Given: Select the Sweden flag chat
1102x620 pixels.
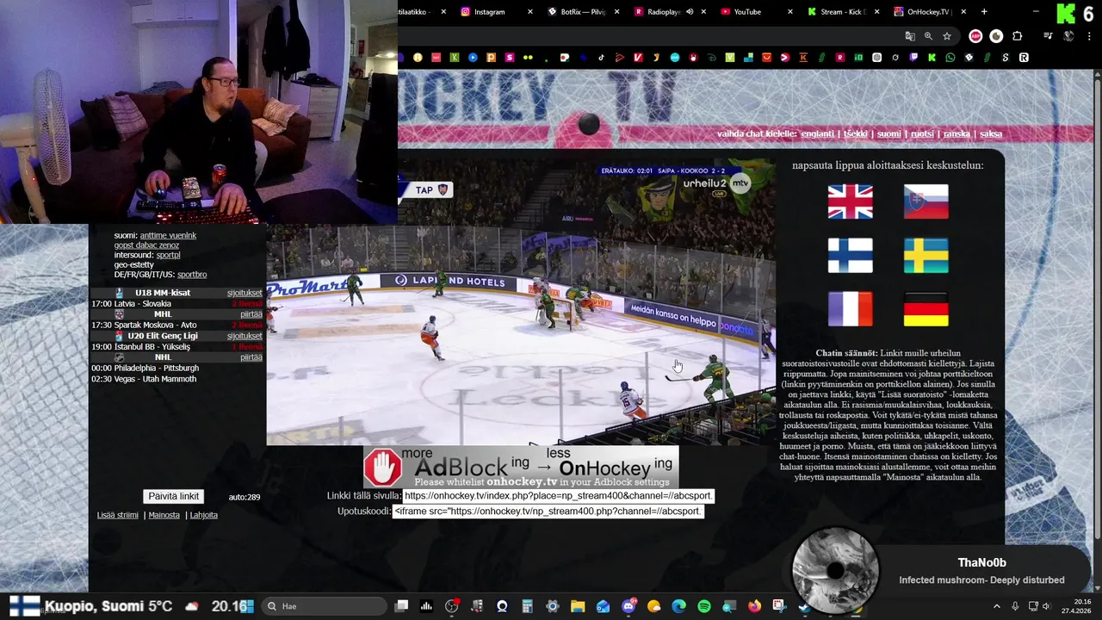Looking at the screenshot, I should click(x=926, y=256).
